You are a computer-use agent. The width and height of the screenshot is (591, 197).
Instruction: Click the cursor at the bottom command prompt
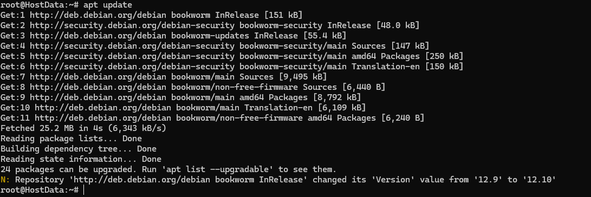(x=83, y=190)
